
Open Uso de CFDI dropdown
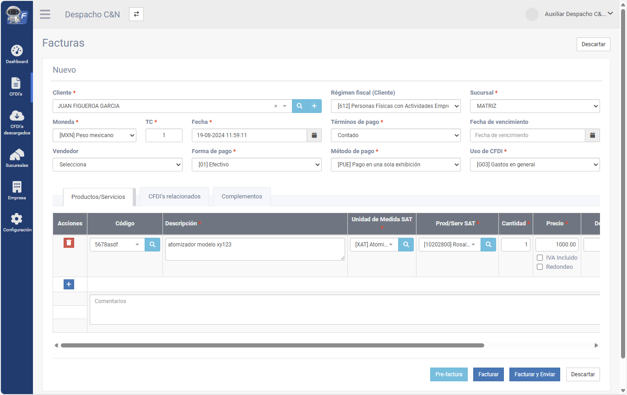coord(535,165)
